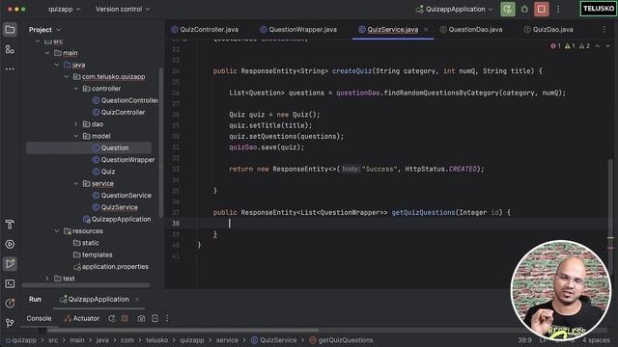The width and height of the screenshot is (618, 347).
Task: Select the Console tab
Action: 39,318
